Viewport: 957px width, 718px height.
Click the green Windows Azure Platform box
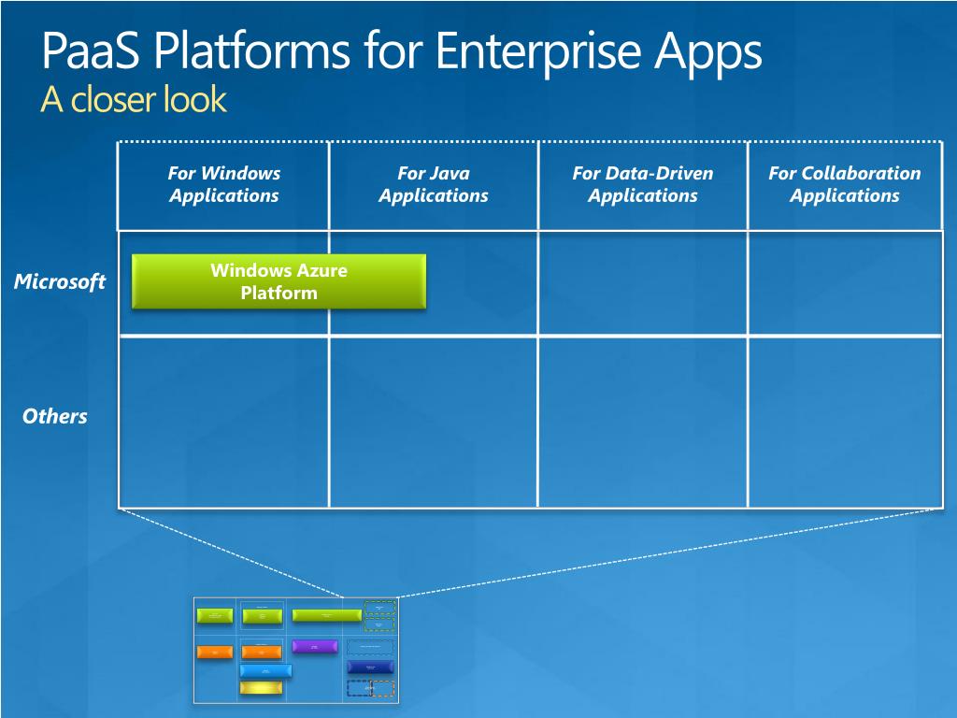point(279,281)
